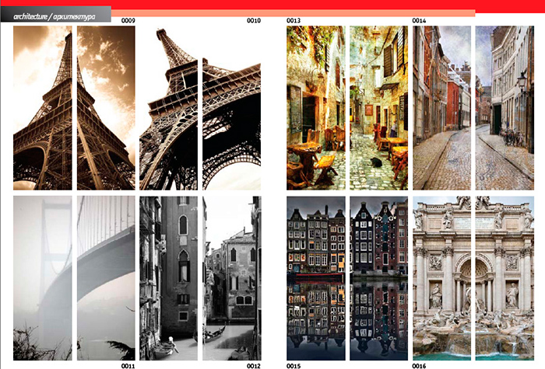
Task: Click the code number 0016
Action: click(x=419, y=366)
